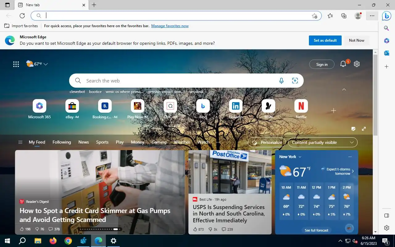The image size is (395, 247).
Task: Switch to the Following tab
Action: 62,142
